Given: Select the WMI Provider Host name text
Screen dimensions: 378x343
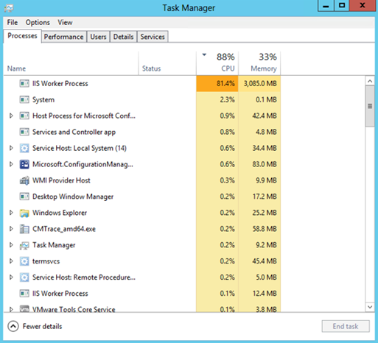Looking at the screenshot, I should point(61,180).
